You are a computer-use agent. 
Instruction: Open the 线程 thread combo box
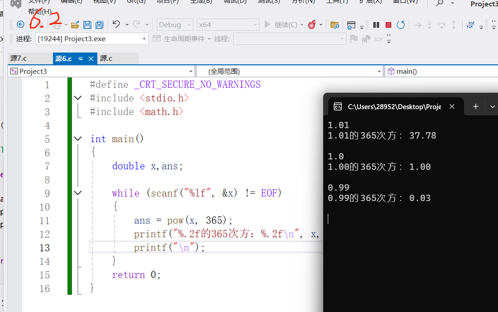pos(289,39)
